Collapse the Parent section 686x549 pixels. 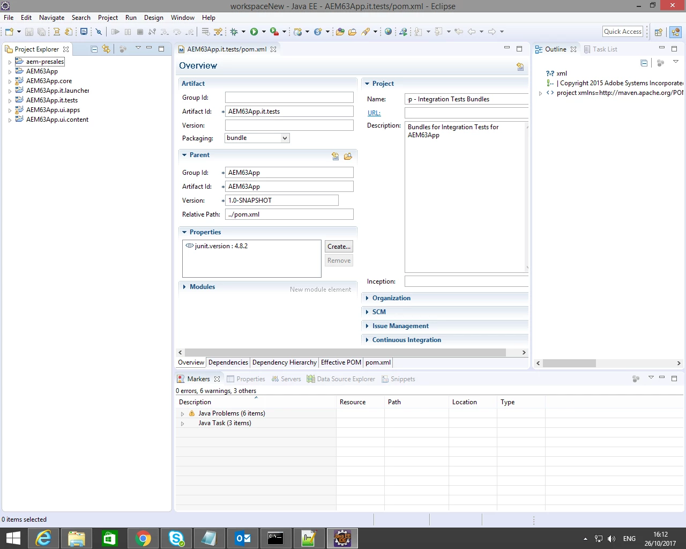pyautogui.click(x=184, y=155)
